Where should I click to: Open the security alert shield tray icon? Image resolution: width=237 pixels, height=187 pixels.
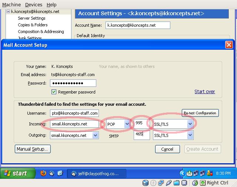click(x=210, y=173)
